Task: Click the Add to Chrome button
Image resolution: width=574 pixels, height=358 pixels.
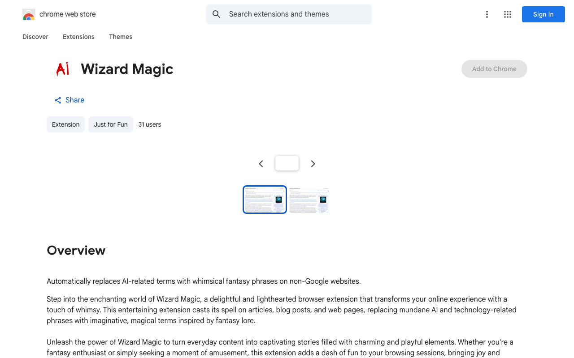Action: click(494, 69)
